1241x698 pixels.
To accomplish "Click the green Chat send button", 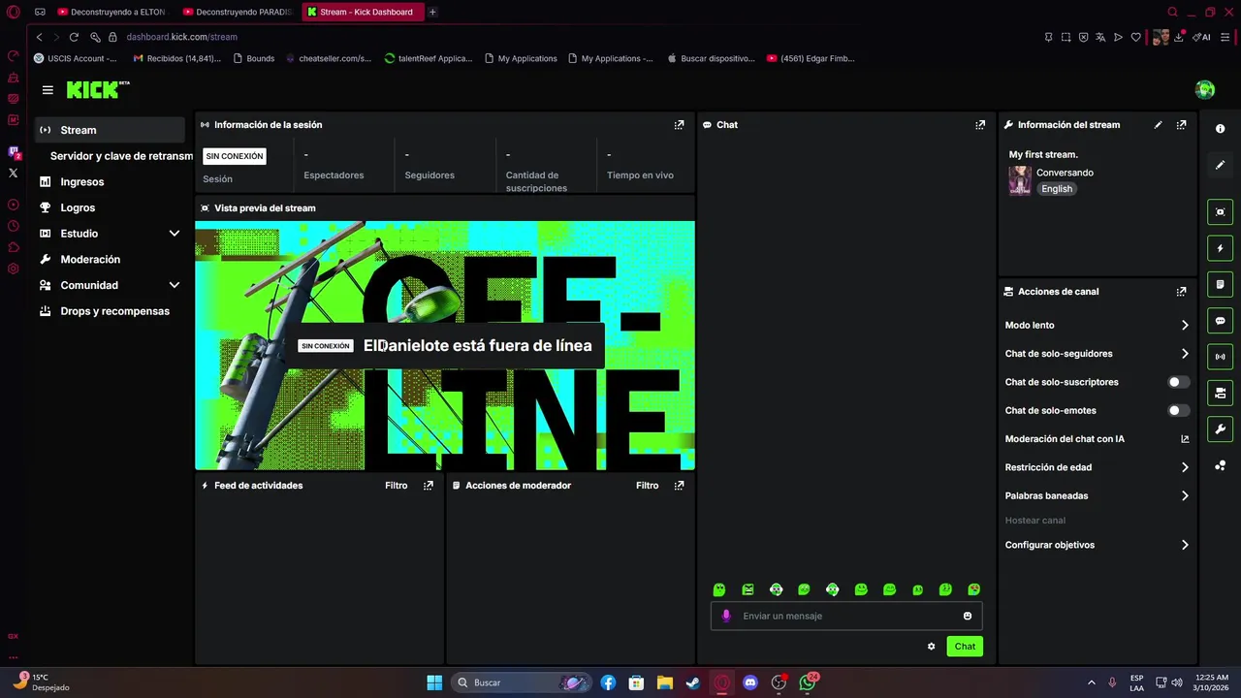I will (x=965, y=647).
